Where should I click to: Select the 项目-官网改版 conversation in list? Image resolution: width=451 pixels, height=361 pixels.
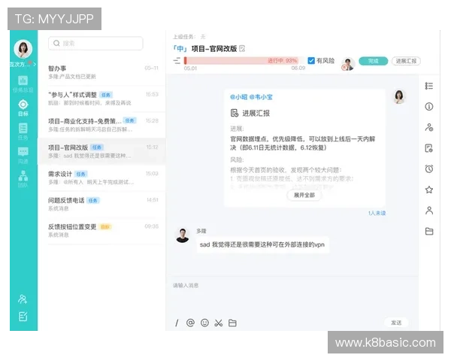(x=103, y=151)
